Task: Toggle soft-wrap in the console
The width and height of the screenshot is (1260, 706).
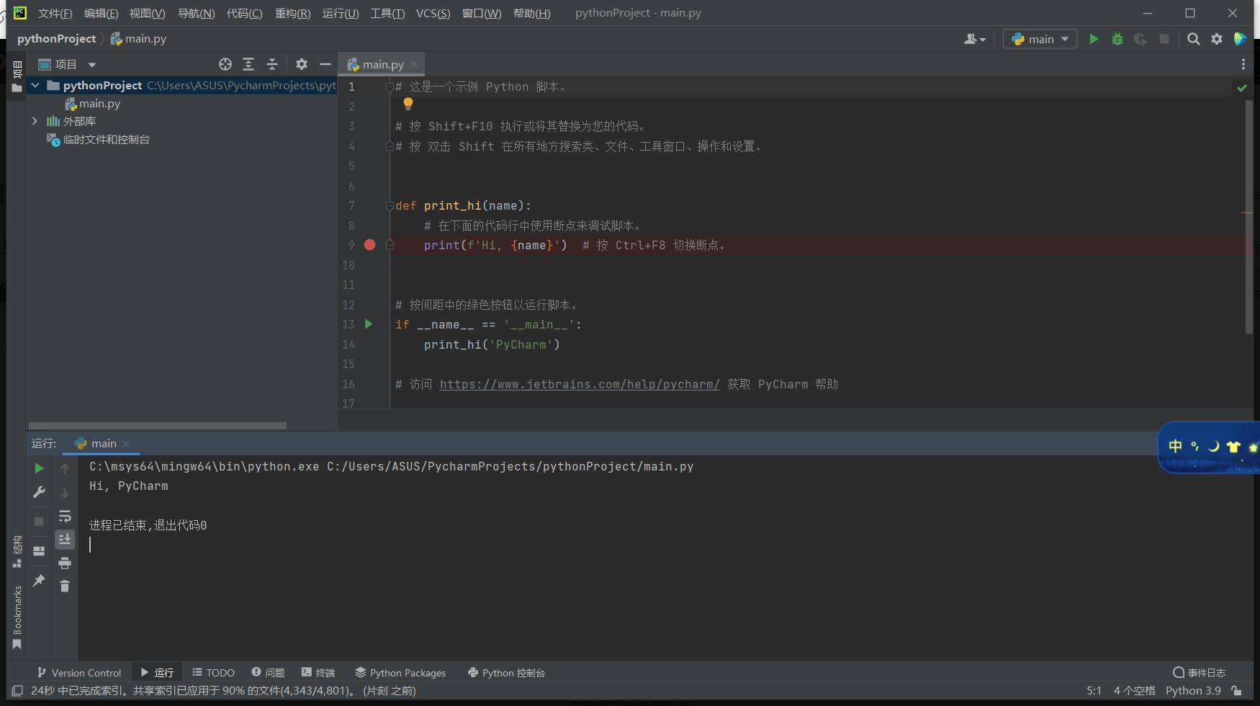Action: 65,516
